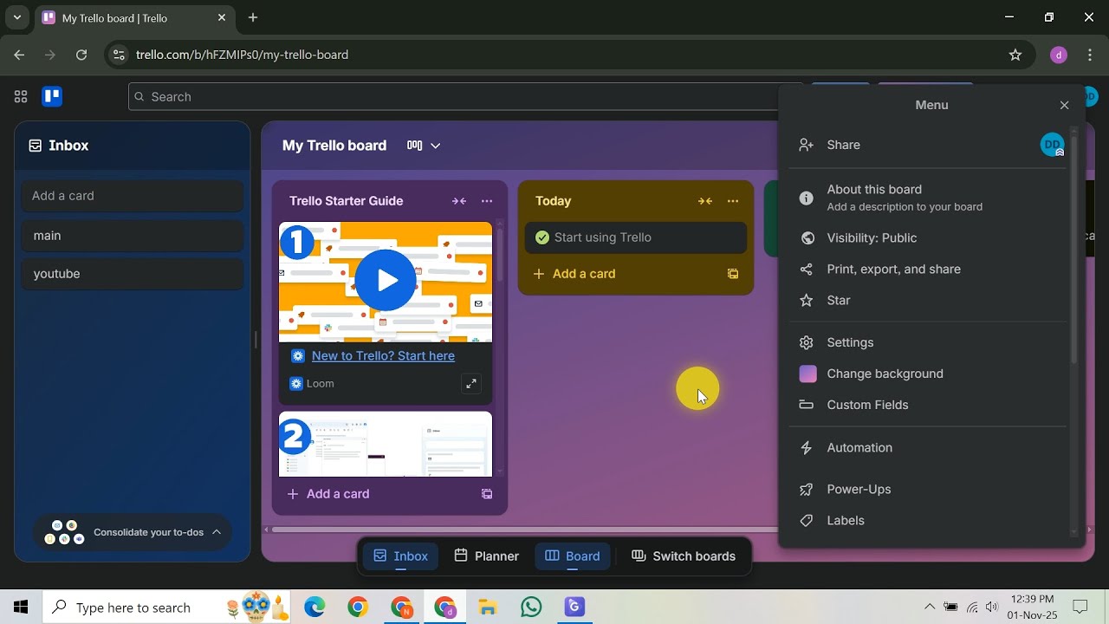This screenshot has height=624, width=1109.
Task: Toggle the Board view in bottom bar
Action: point(573,556)
